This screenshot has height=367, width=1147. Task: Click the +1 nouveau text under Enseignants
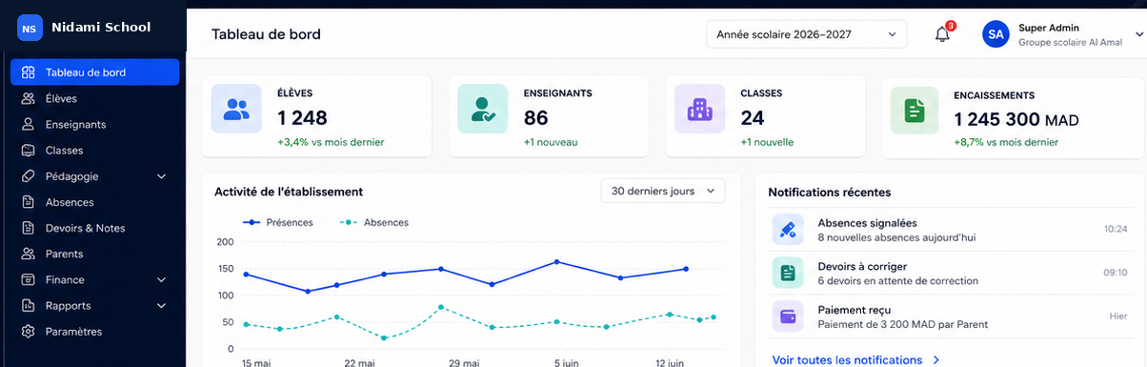pos(551,142)
